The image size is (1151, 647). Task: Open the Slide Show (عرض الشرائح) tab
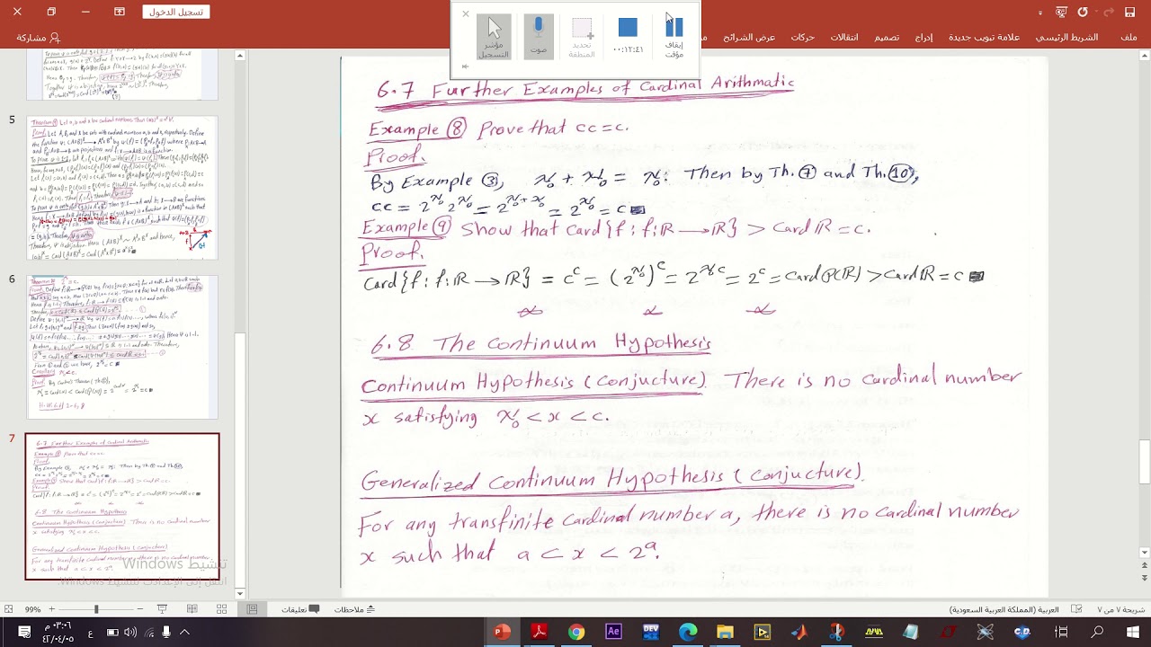pos(749,37)
